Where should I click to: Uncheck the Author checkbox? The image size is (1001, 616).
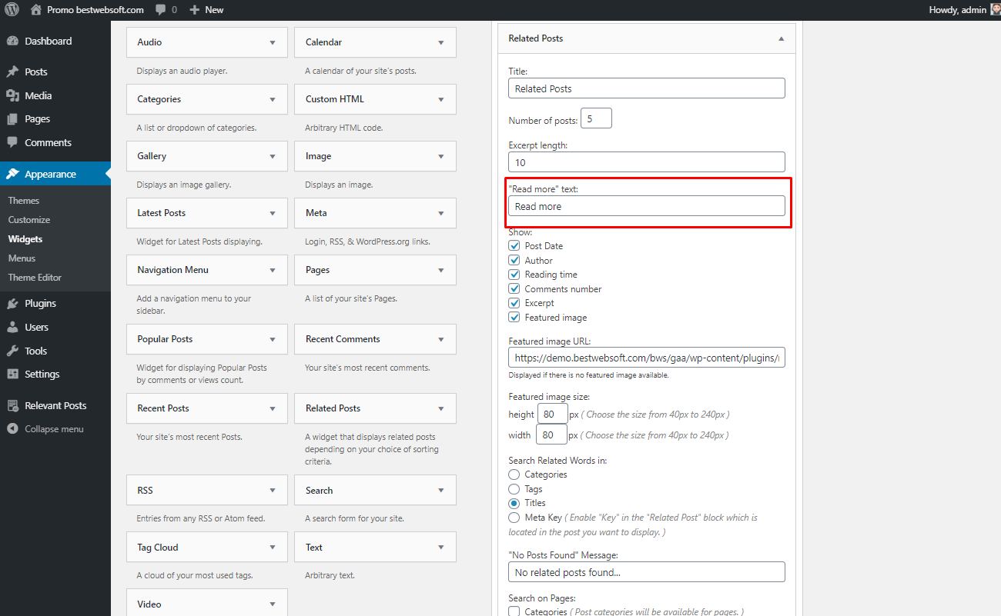coord(514,260)
